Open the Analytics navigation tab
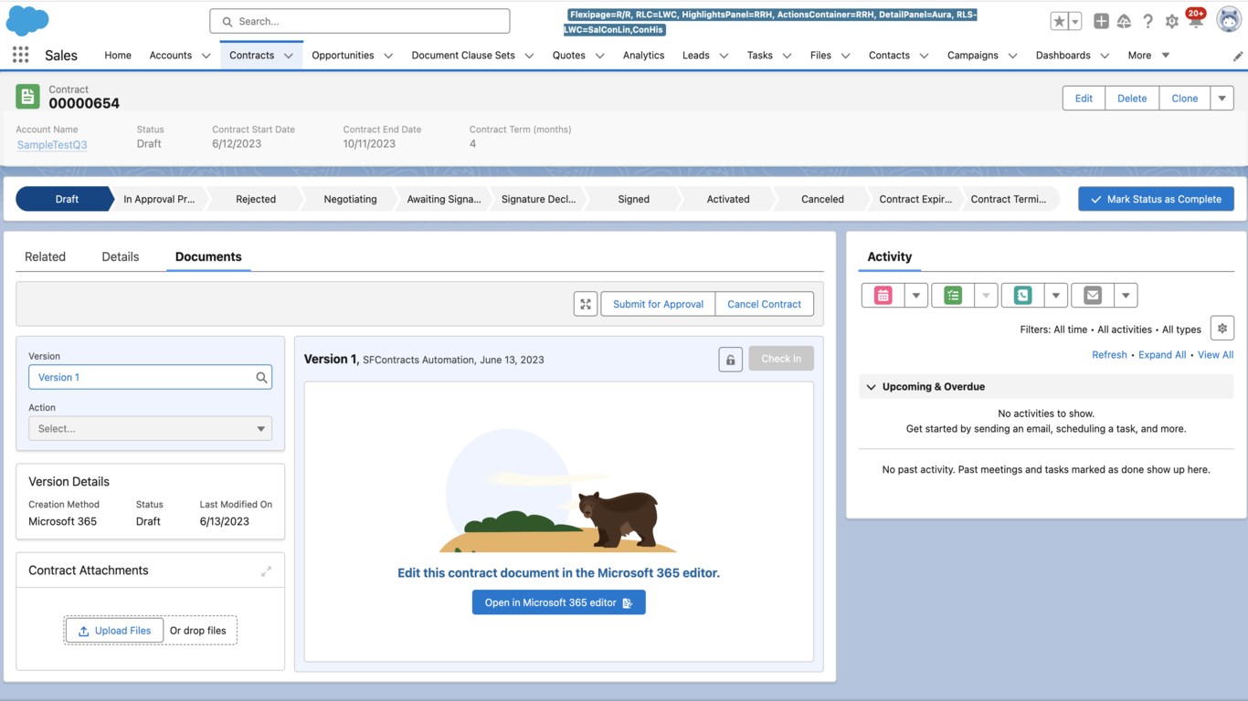1248x701 pixels. click(643, 56)
